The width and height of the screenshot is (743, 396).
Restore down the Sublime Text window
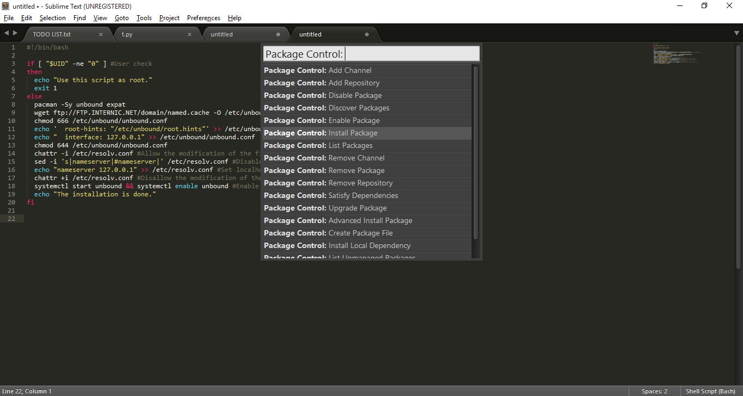click(705, 6)
